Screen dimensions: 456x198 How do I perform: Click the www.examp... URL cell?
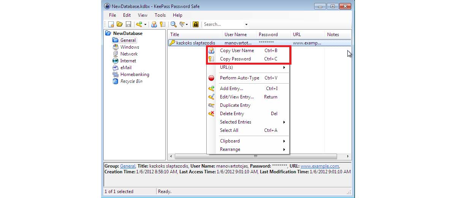307,43
